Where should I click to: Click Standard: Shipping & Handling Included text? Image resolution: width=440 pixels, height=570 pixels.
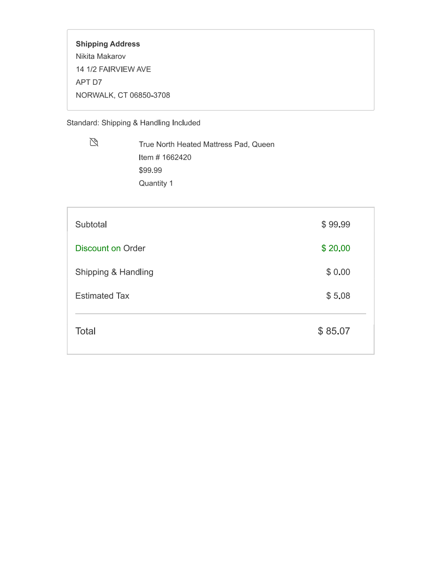point(134,123)
